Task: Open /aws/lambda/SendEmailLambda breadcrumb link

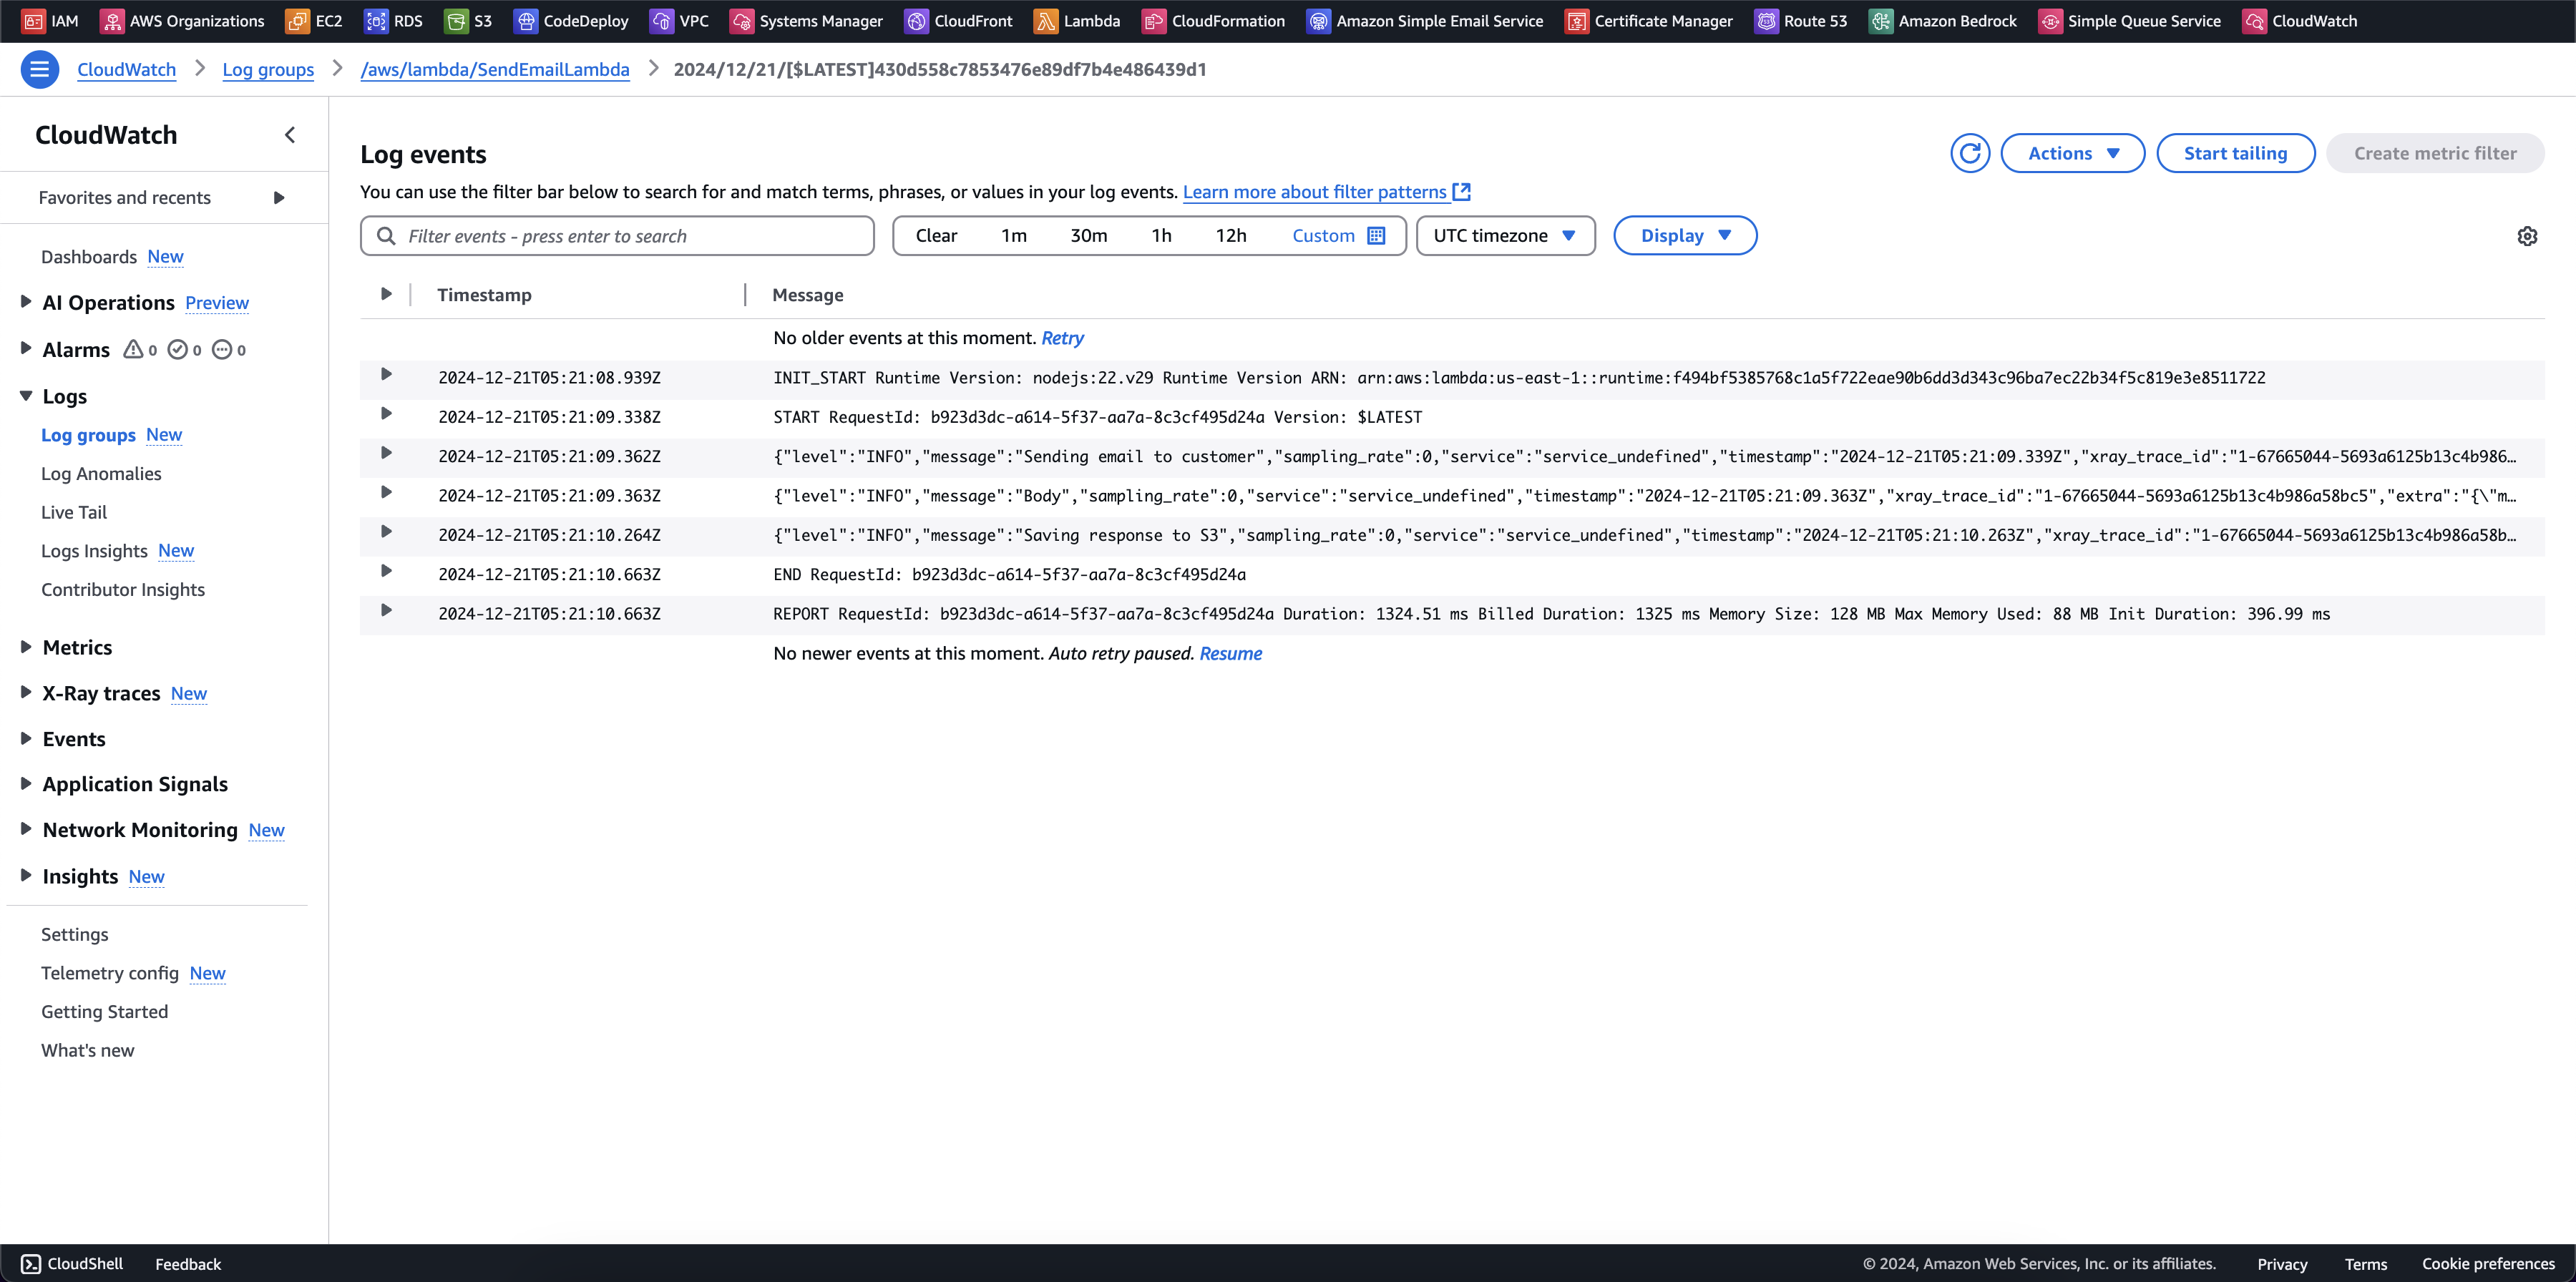Action: (x=495, y=69)
